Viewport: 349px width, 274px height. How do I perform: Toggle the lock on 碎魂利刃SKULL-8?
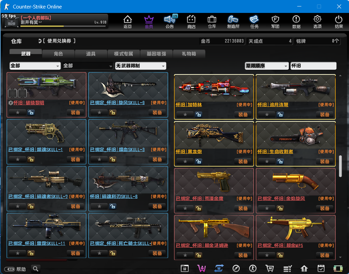click(113, 206)
